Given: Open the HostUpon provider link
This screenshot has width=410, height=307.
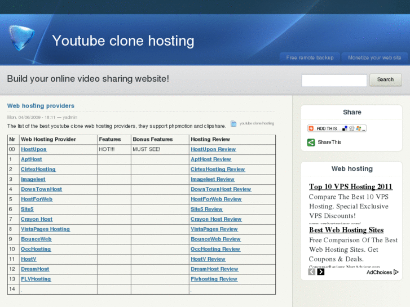Looking at the screenshot, I should [x=34, y=149].
